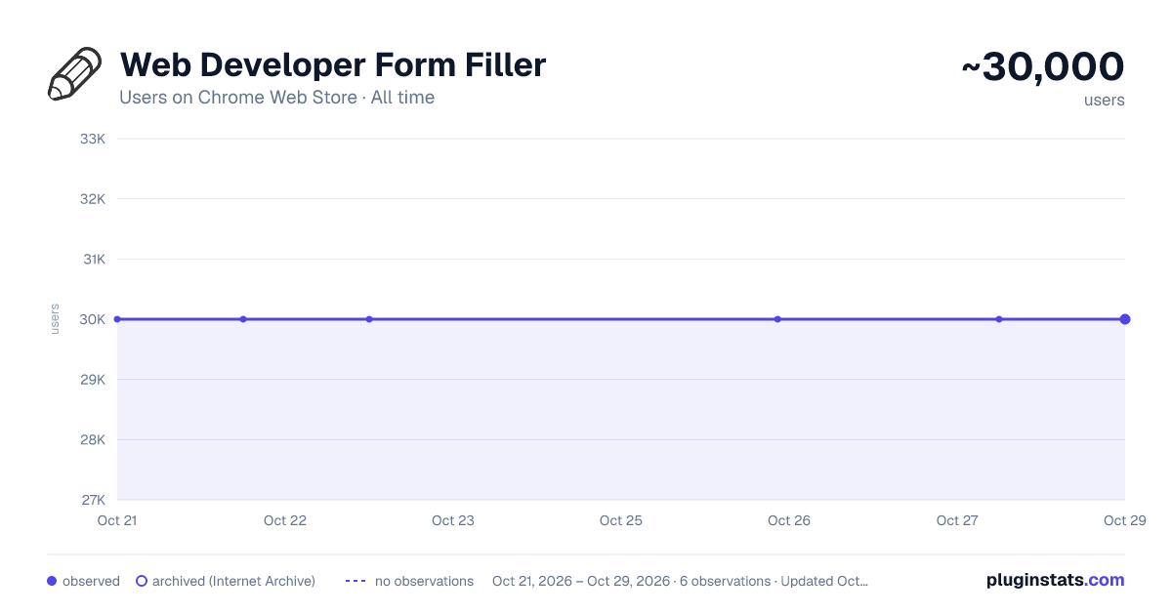The image size is (1172, 615).
Task: Click the '~30,000' user count
Action: (1043, 67)
